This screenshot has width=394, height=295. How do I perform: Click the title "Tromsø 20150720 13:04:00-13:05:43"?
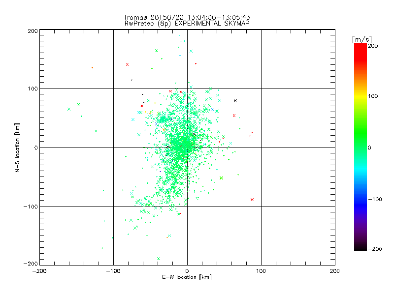coord(187,17)
